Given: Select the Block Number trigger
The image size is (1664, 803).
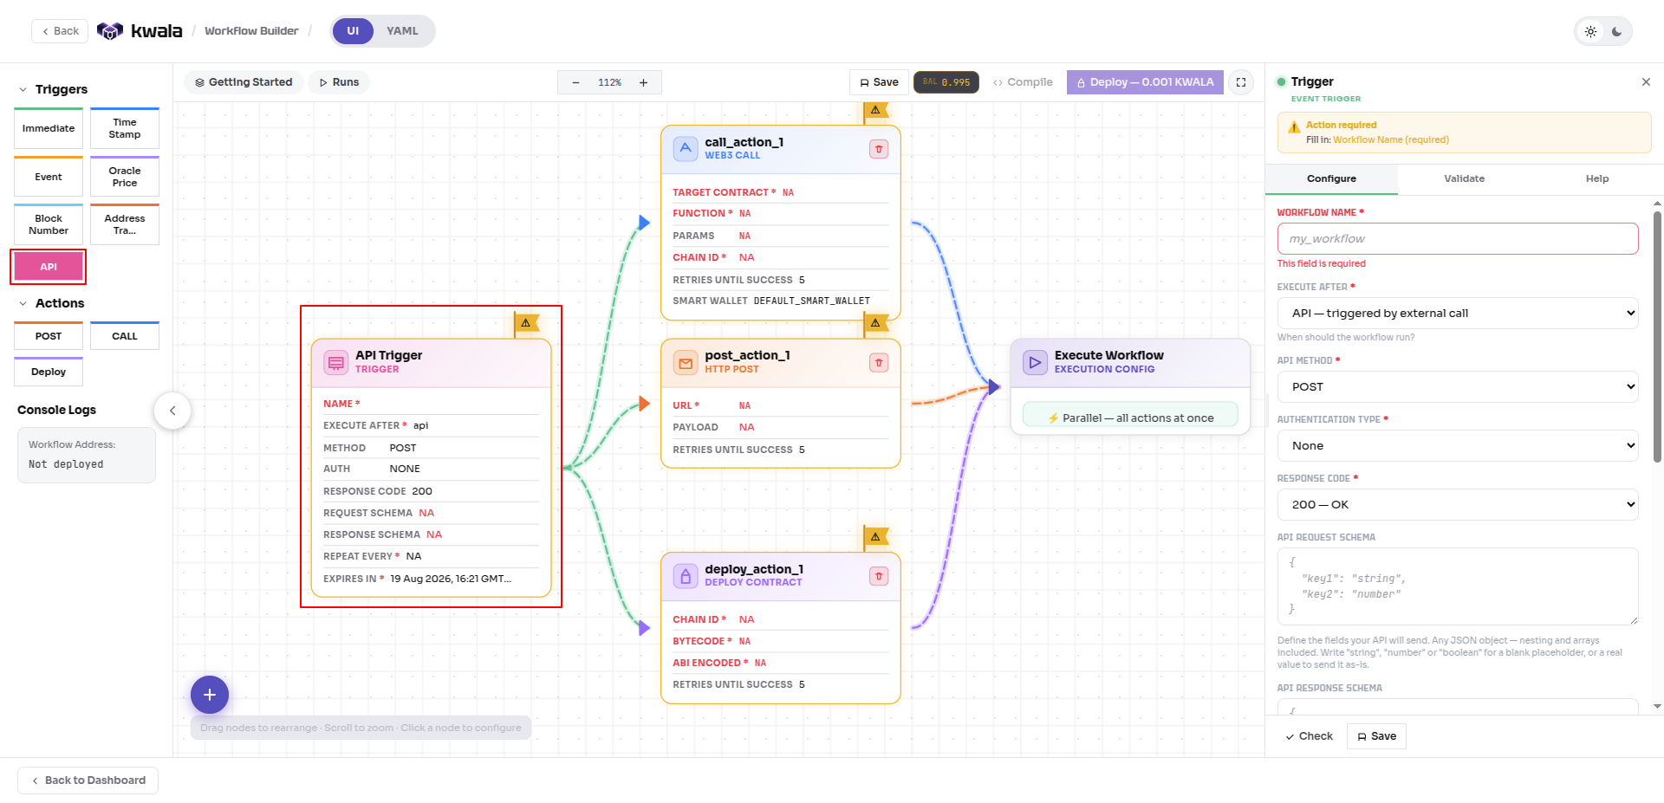Looking at the screenshot, I should point(49,224).
